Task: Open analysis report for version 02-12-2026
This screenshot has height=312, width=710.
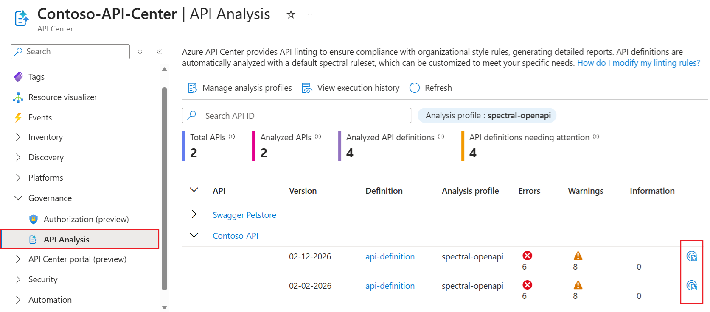Action: pyautogui.click(x=691, y=256)
